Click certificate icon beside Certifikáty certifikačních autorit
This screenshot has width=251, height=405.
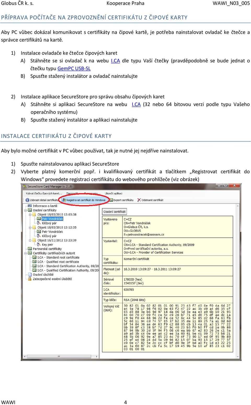(x=30, y=253)
